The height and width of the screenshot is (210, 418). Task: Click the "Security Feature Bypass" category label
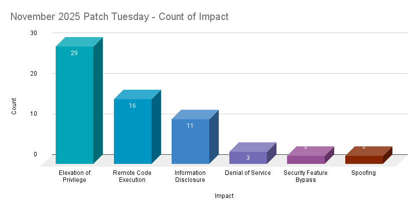tap(306, 176)
